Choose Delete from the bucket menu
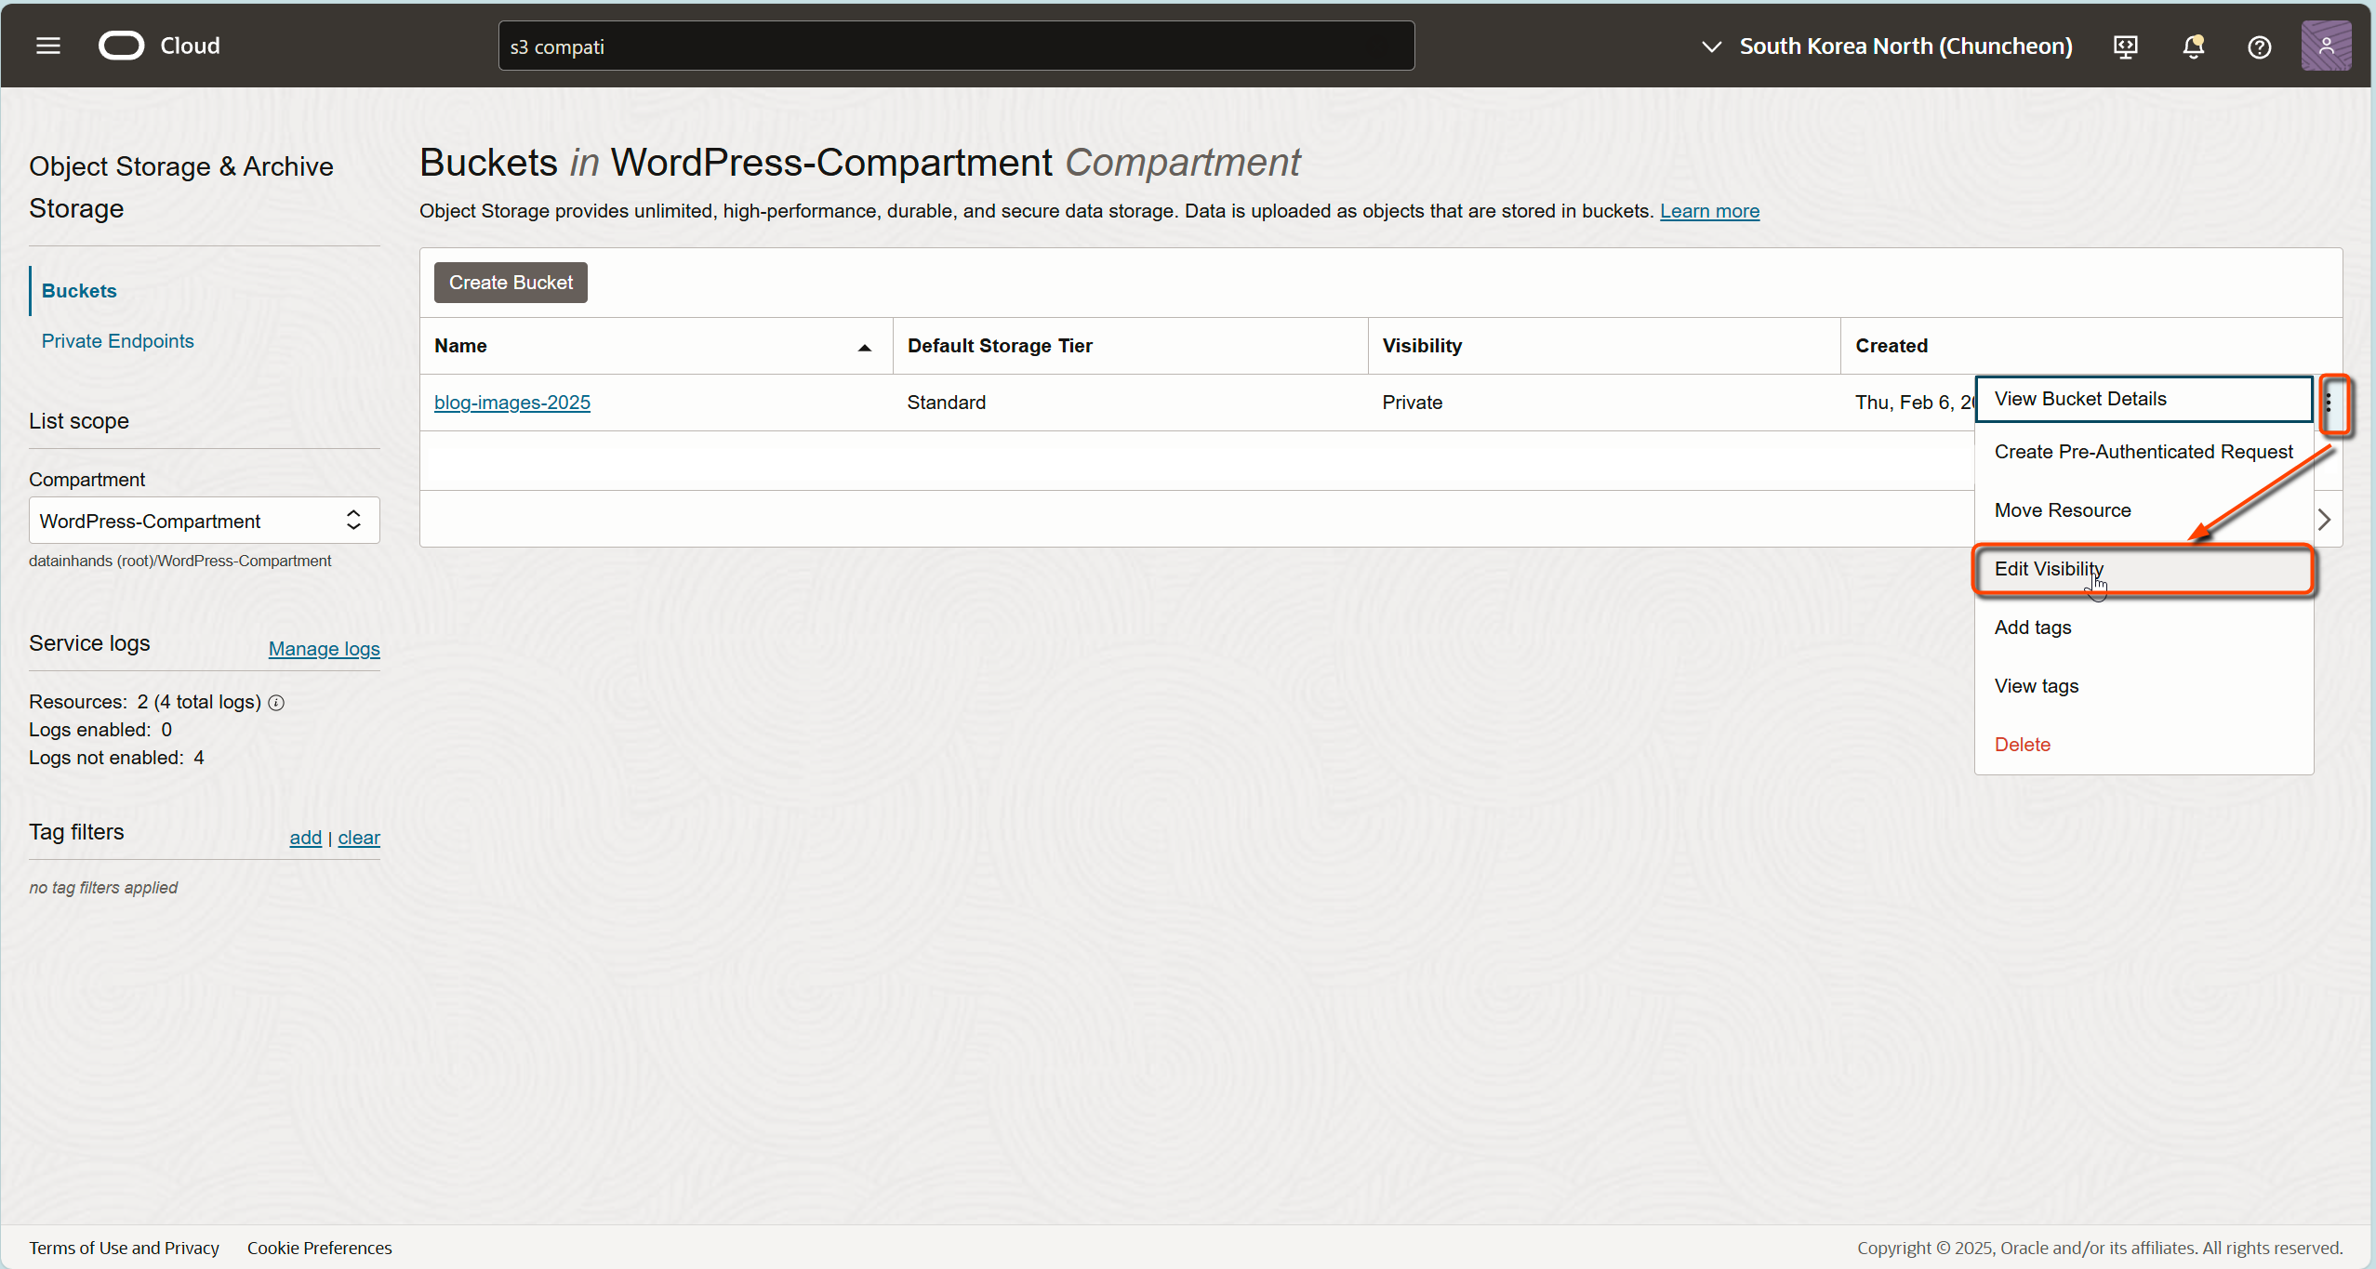This screenshot has width=2376, height=1269. pos(2144,745)
